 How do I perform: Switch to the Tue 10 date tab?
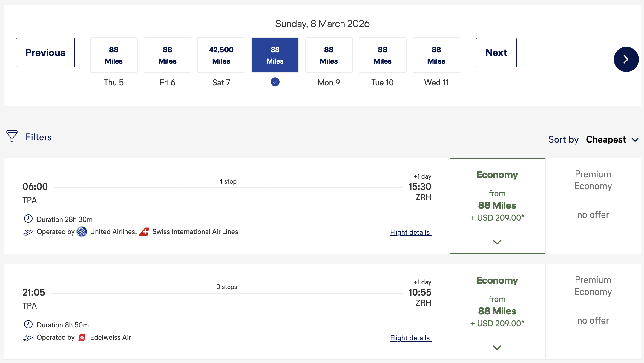pyautogui.click(x=383, y=55)
